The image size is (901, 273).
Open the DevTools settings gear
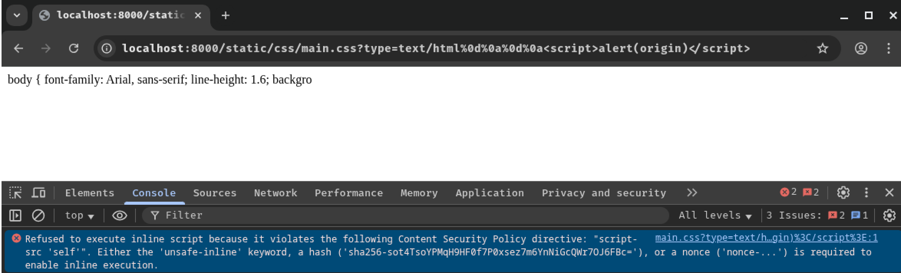click(843, 192)
